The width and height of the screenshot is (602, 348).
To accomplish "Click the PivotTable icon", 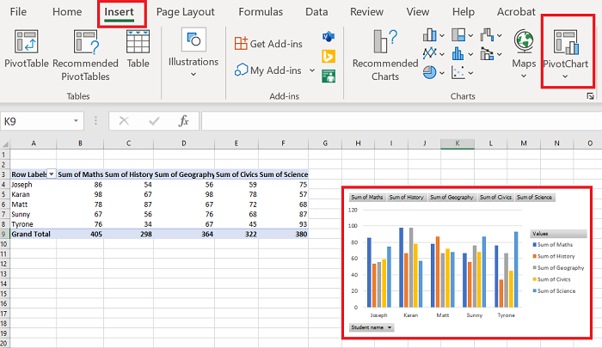I will pos(26,43).
